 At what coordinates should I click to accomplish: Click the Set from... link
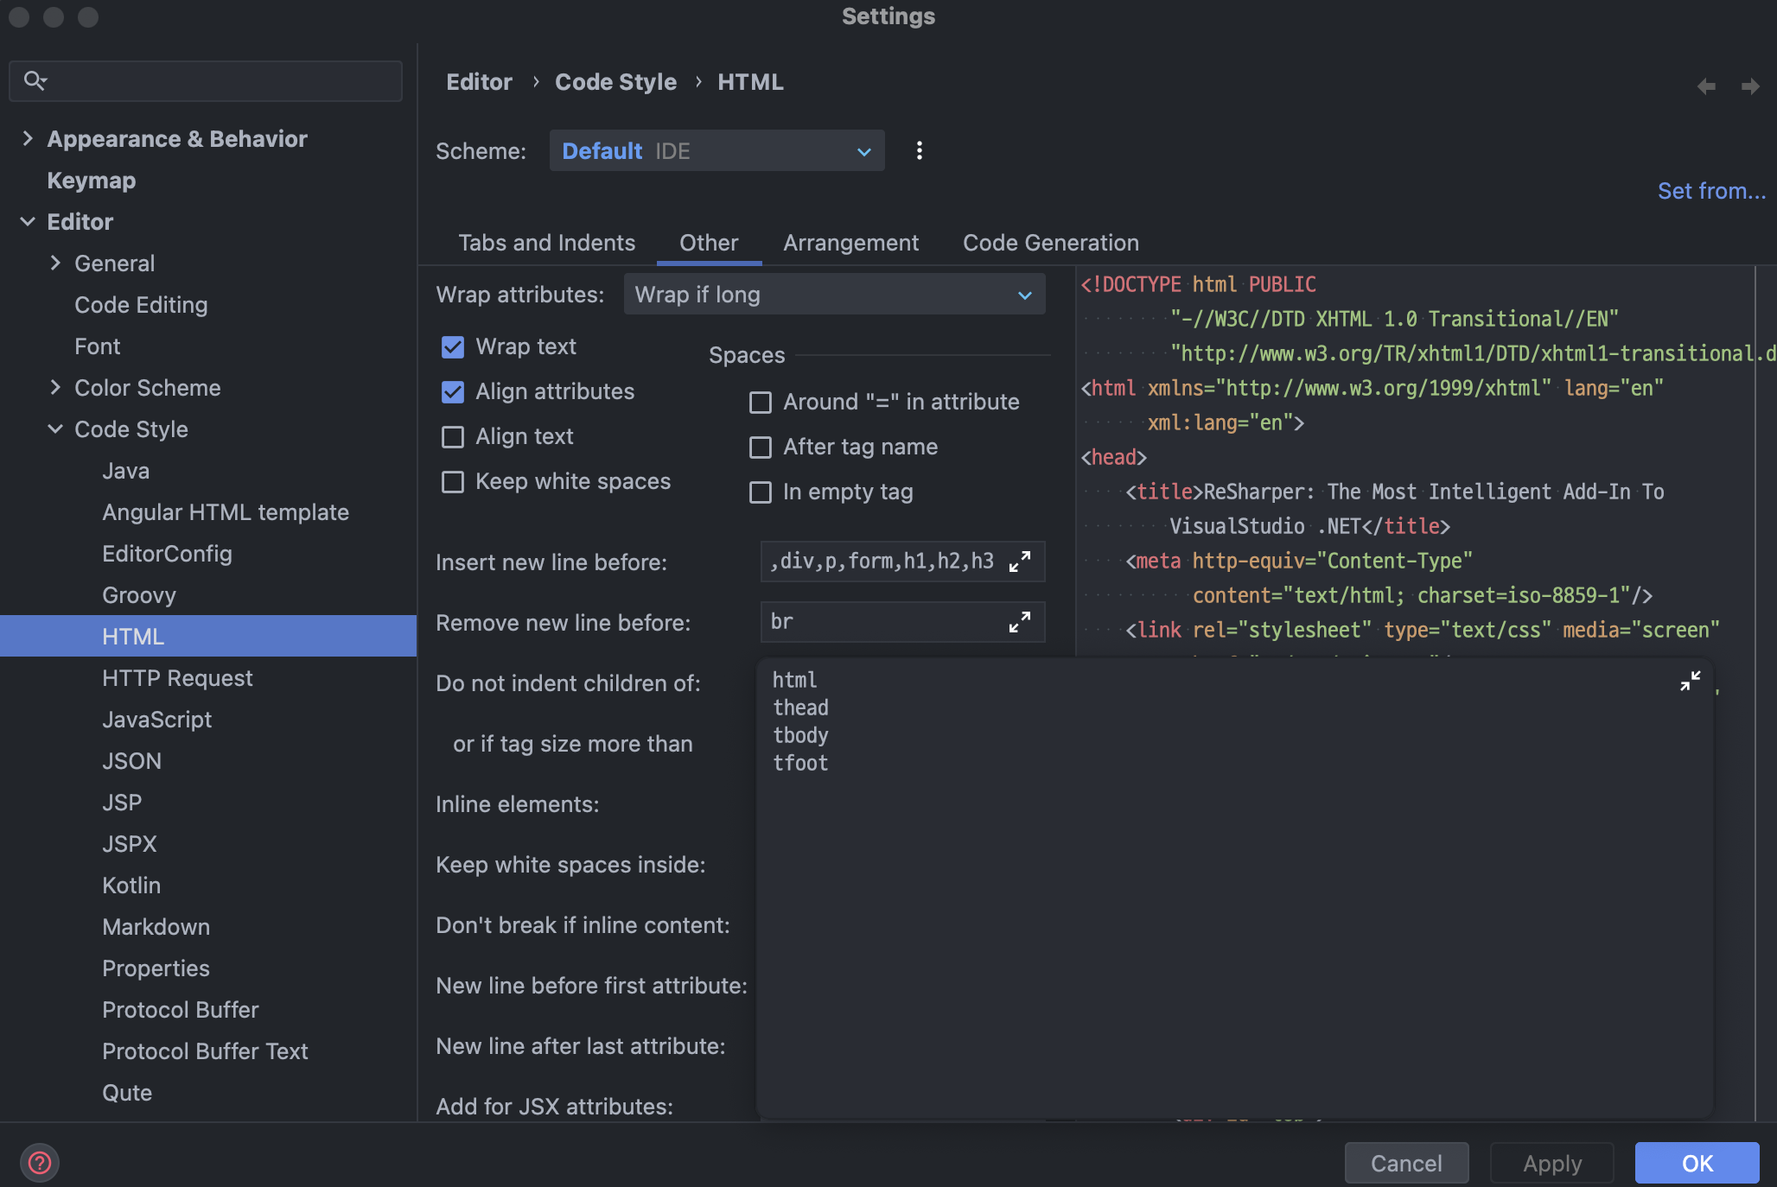click(x=1710, y=191)
